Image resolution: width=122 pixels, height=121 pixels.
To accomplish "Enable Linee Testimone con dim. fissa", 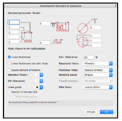I will pyautogui.click(x=9, y=63).
